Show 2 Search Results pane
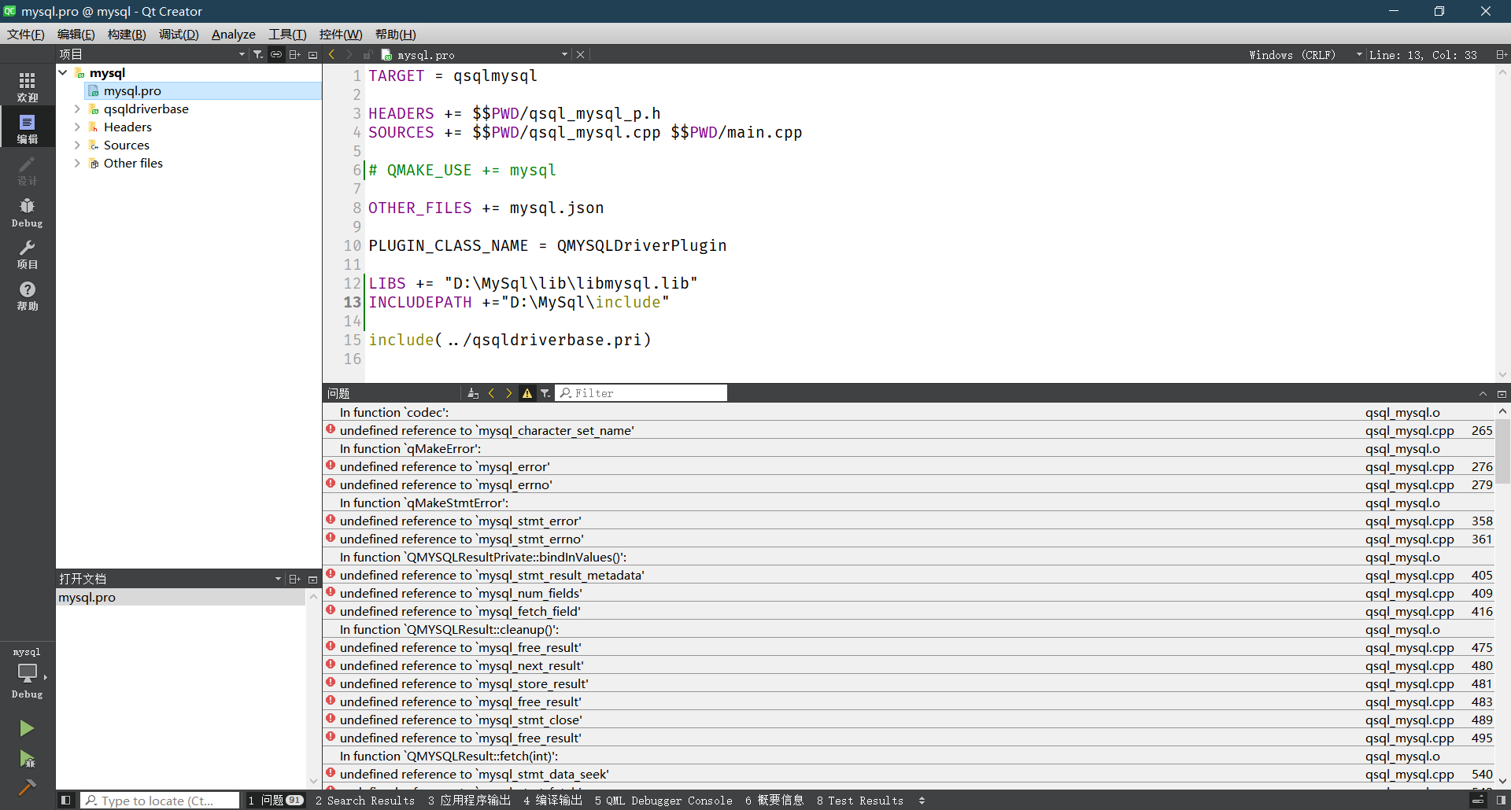The image size is (1511, 810). coord(365,801)
